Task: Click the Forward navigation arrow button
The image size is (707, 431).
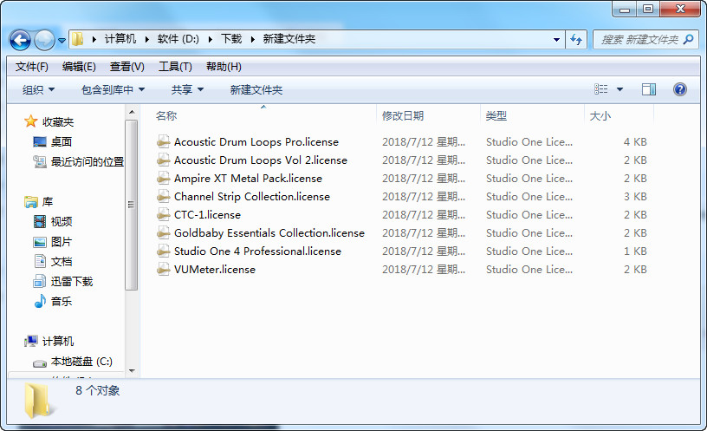Action: [44, 40]
